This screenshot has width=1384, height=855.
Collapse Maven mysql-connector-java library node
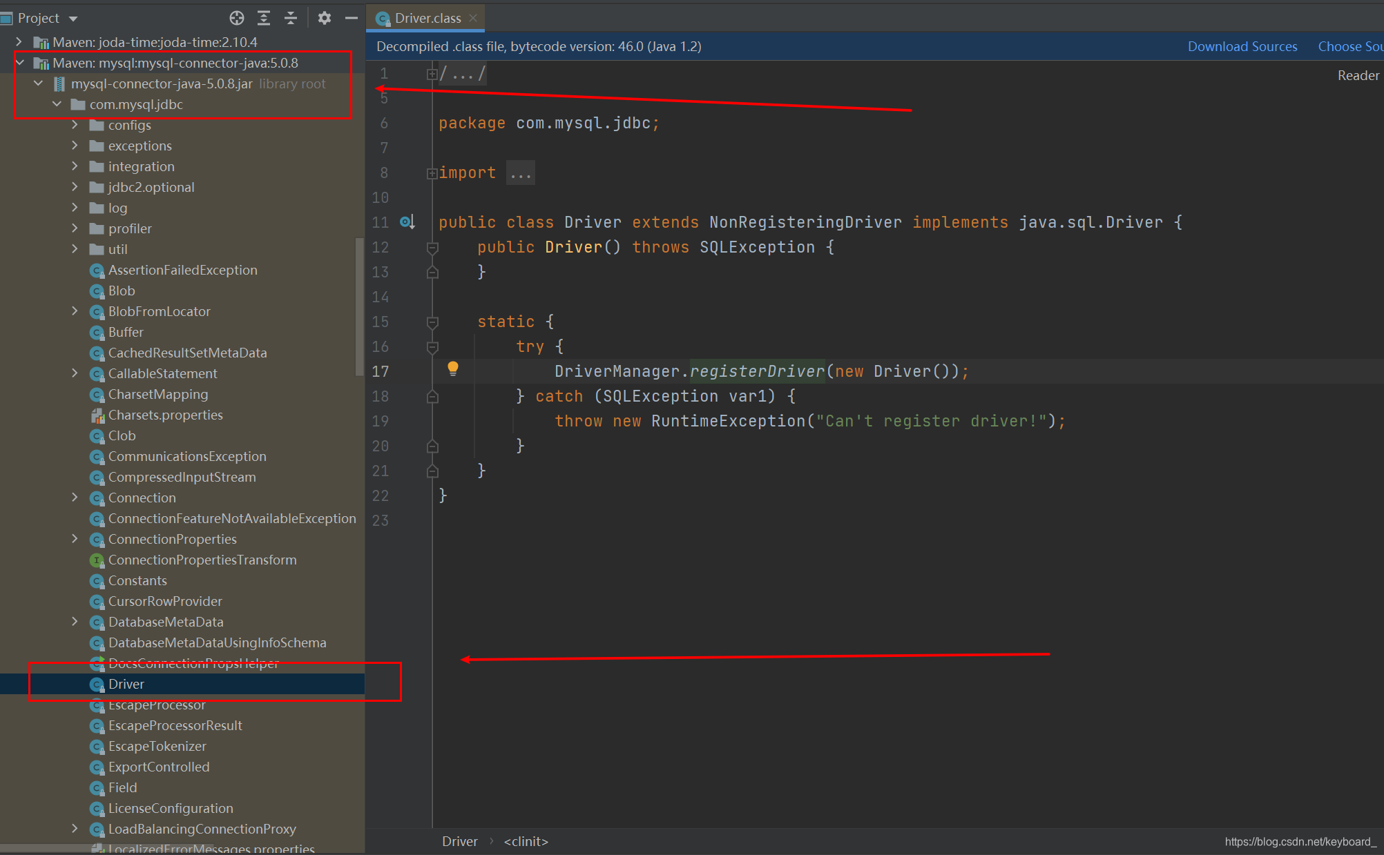pyautogui.click(x=19, y=63)
